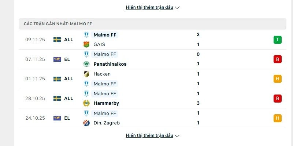Image resolution: width=293 pixels, height=146 pixels.
Task: Click the GAIS team crest icon
Action: pos(86,45)
